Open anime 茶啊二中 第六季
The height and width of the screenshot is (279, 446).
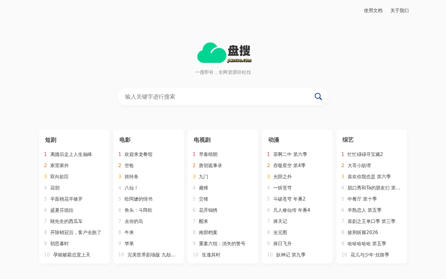(x=290, y=154)
